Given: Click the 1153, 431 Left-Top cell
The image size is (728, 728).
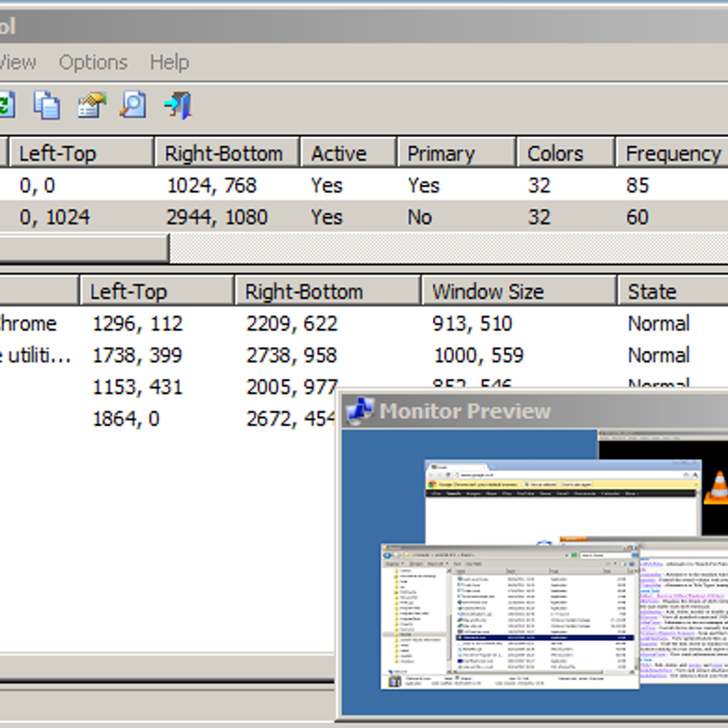Looking at the screenshot, I should click(x=137, y=386).
